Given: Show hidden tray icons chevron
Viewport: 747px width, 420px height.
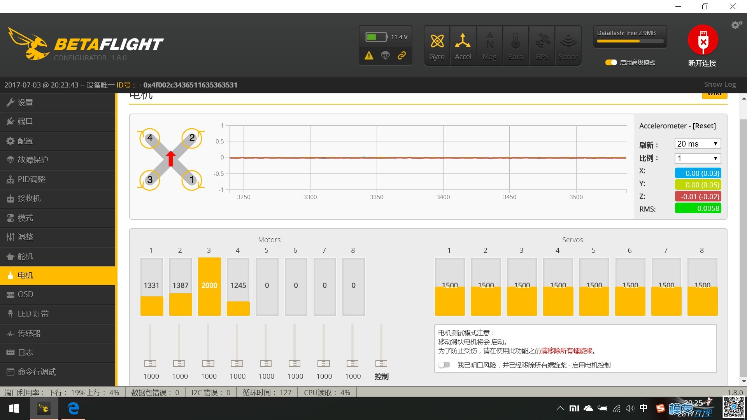Looking at the screenshot, I should (x=560, y=408).
